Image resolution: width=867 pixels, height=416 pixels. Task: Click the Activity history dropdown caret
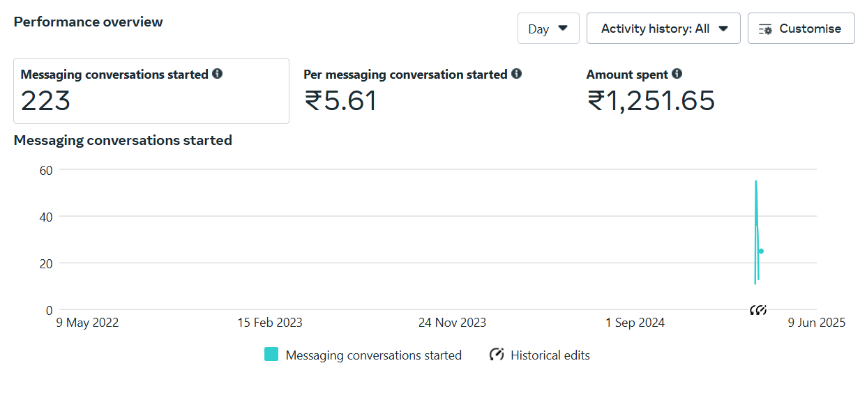coord(723,29)
